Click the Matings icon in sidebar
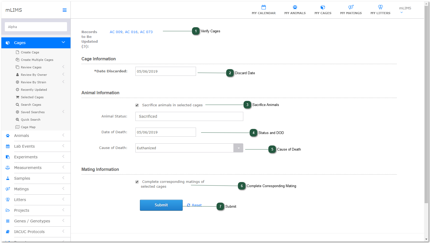Viewport: 431px width, 244px height. (8, 189)
